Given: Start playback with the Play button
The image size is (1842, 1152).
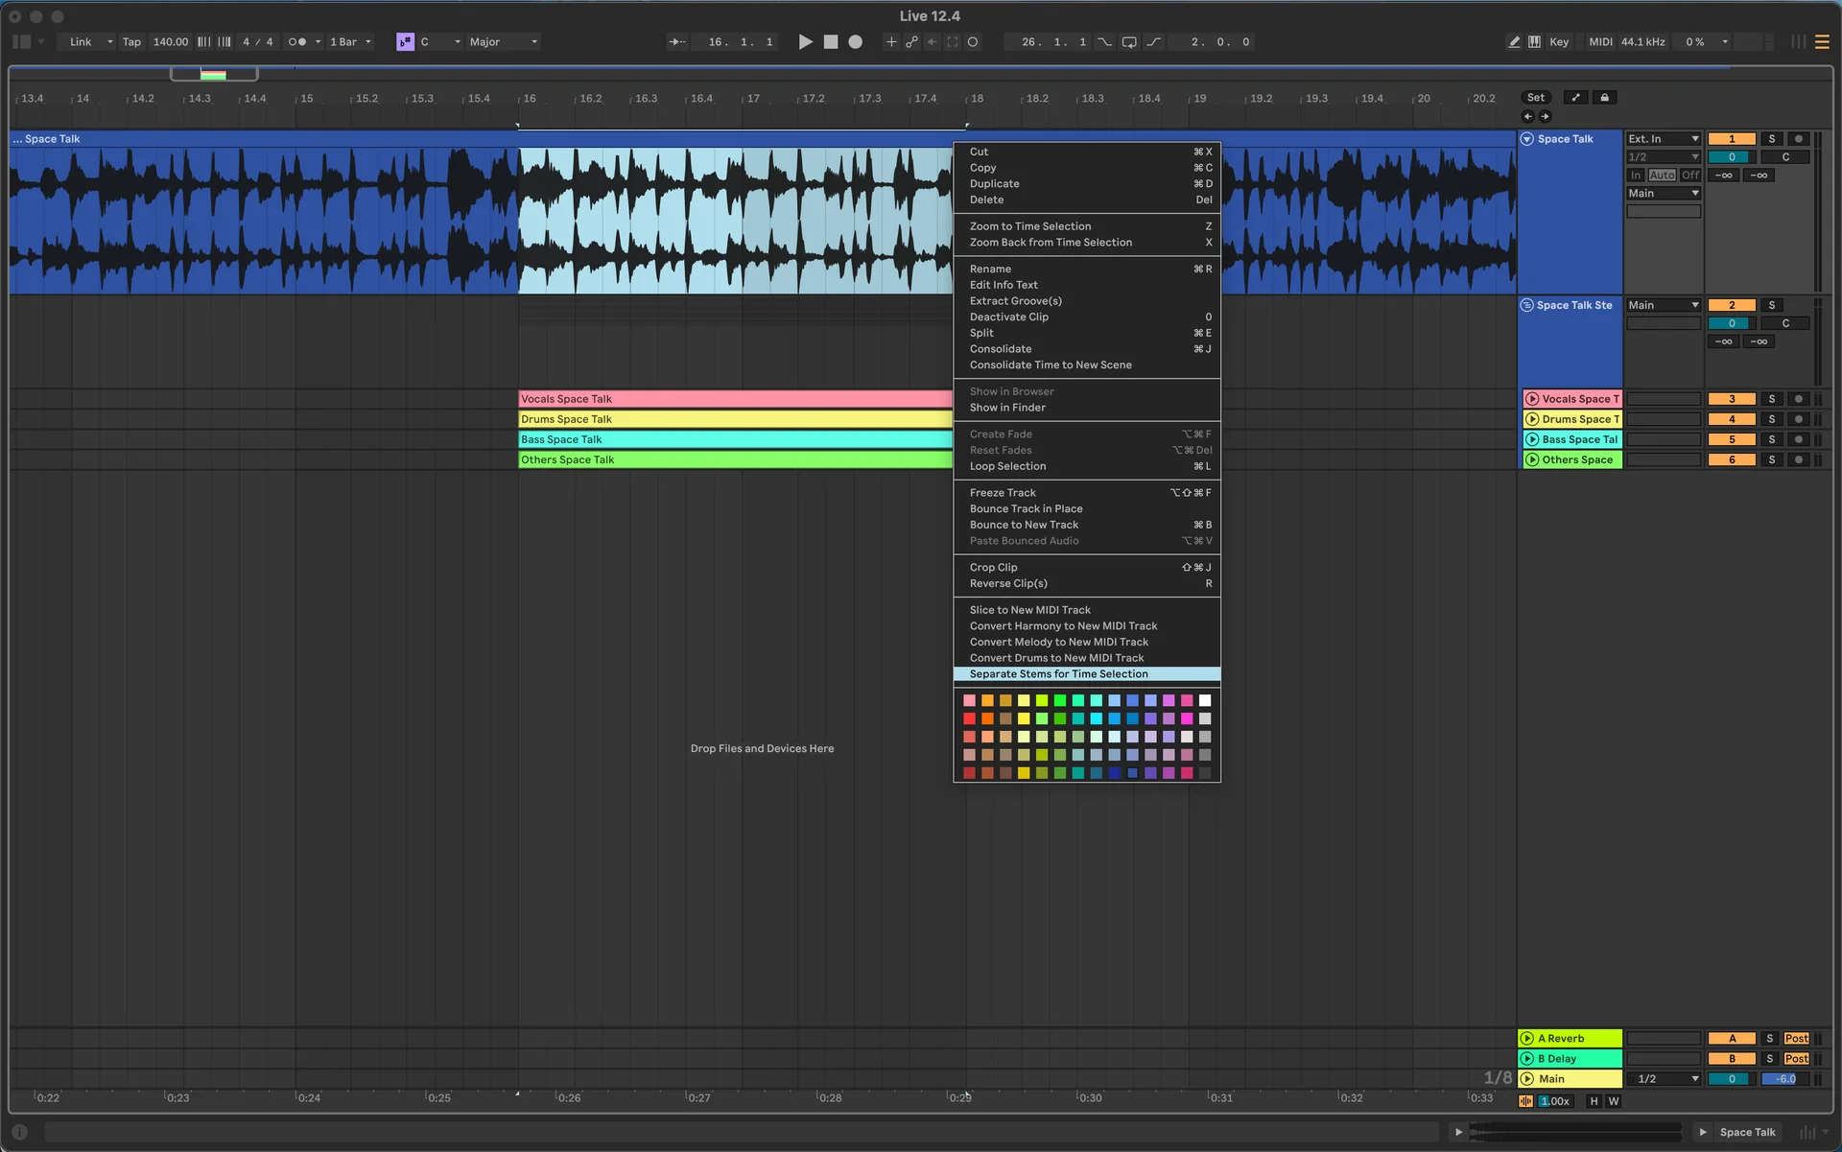Looking at the screenshot, I should coord(806,42).
